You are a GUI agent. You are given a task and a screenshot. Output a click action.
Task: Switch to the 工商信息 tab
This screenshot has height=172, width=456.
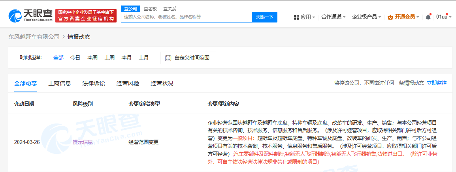point(60,83)
